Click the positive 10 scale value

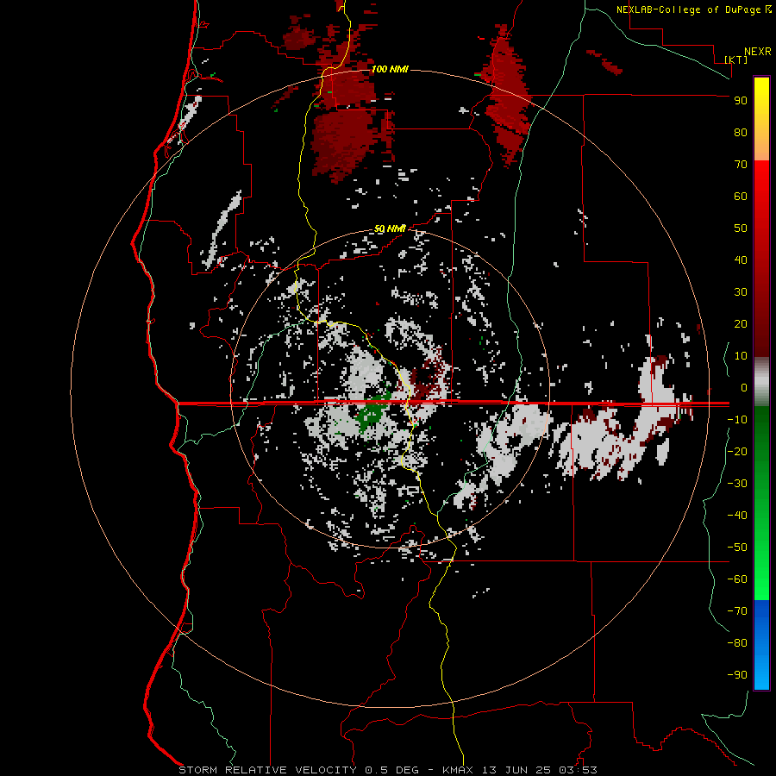741,356
